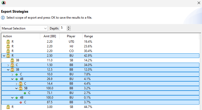This screenshot has width=202, height=110.
Task: Click the lock icon on the CO raise row
Action: coord(8,51)
